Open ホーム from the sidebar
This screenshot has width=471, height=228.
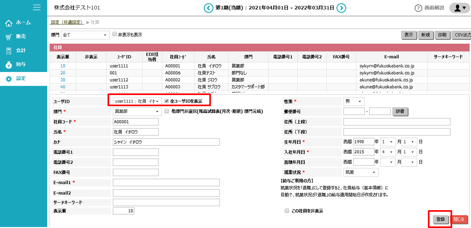pyautogui.click(x=23, y=23)
